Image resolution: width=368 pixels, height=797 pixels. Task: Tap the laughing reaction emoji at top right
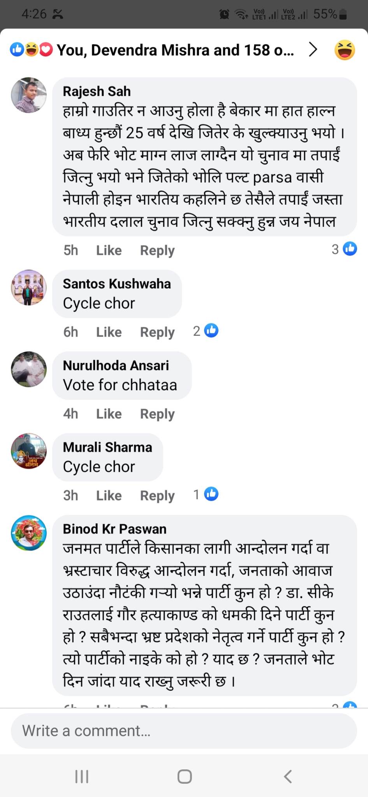tap(345, 50)
